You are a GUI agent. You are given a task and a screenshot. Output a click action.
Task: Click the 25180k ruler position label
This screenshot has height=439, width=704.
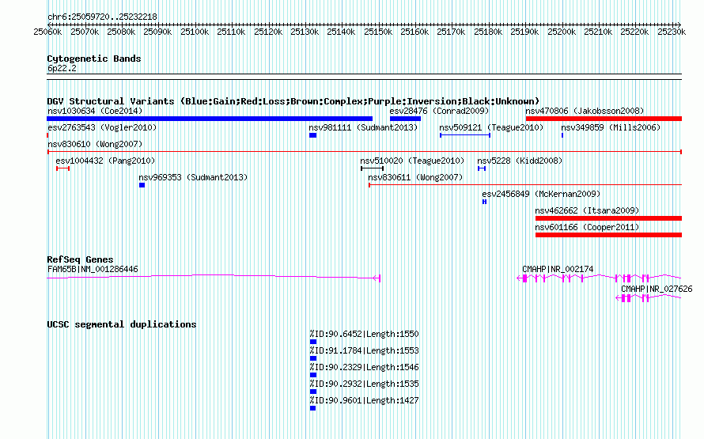(x=488, y=32)
